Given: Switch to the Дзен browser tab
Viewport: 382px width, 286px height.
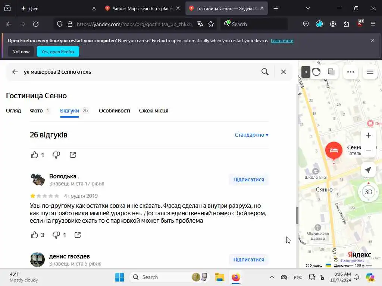Looking at the screenshot, I should [x=57, y=9].
